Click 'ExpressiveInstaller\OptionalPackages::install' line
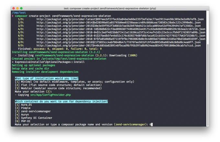The image size is (220, 142). pyautogui.click(x=48, y=62)
